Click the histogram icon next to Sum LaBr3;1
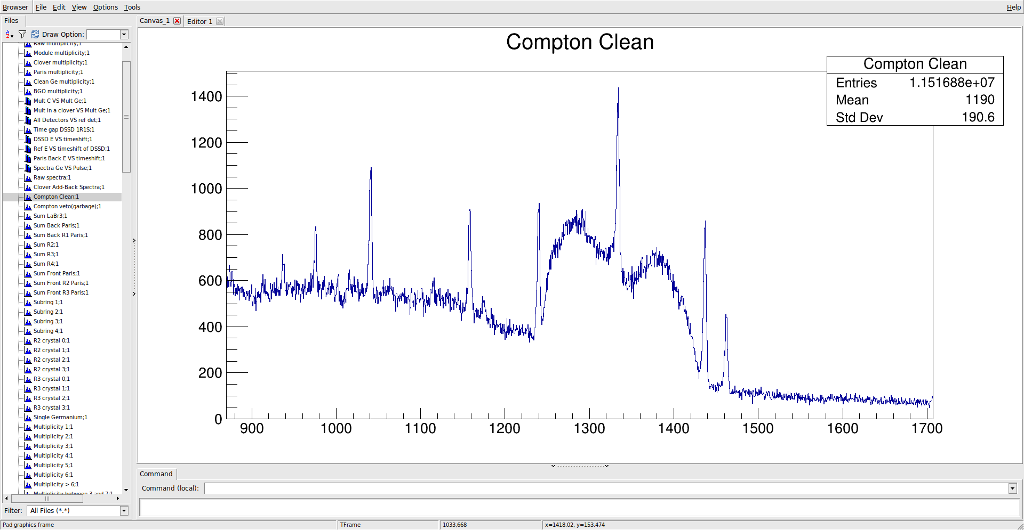Viewport: 1024px width, 530px height. (x=28, y=216)
